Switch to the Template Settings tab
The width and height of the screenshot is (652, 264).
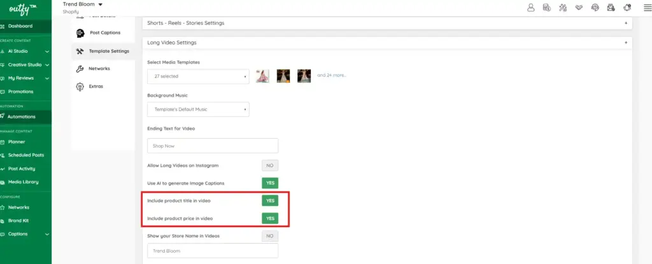(x=103, y=51)
